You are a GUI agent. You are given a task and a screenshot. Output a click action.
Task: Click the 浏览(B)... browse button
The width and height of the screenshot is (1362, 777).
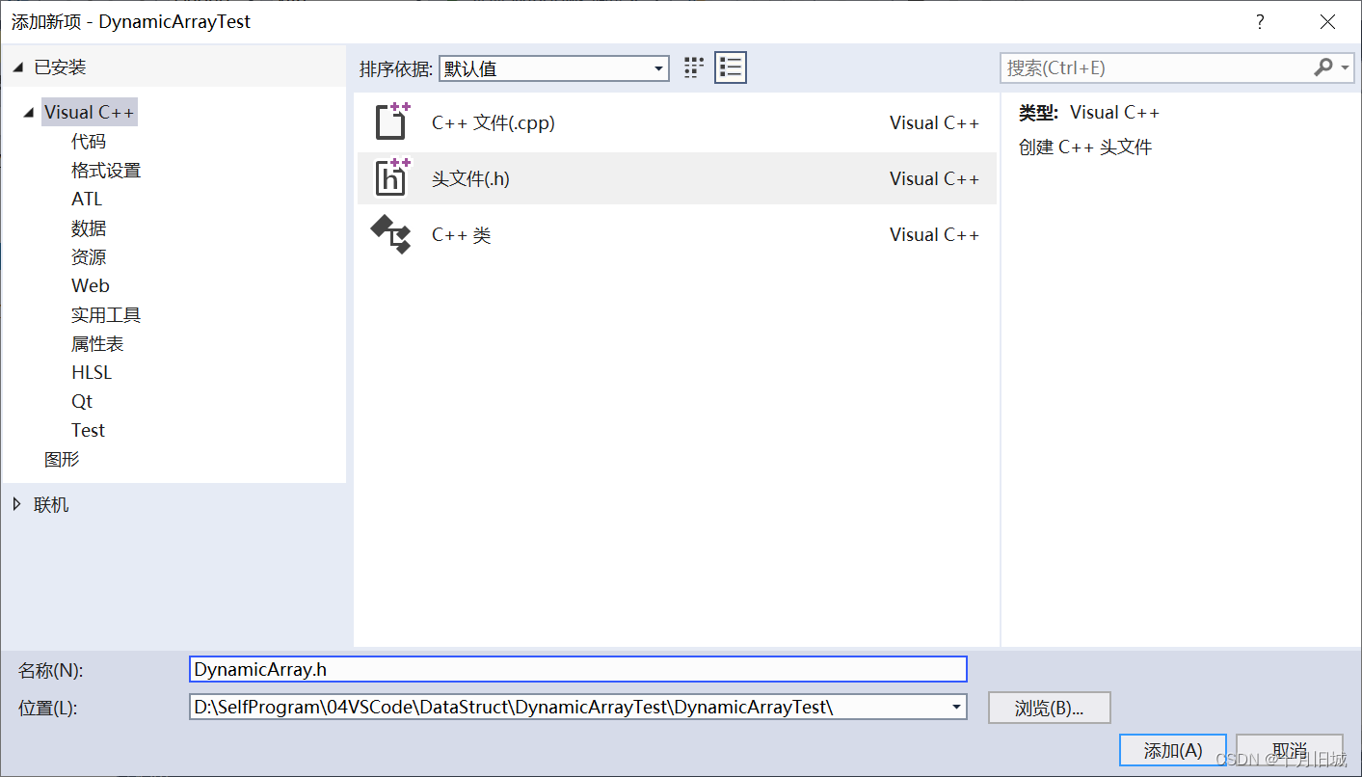[x=1050, y=708]
